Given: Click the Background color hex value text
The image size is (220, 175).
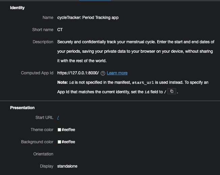Looking at the screenshot, I should tap(68, 142).
